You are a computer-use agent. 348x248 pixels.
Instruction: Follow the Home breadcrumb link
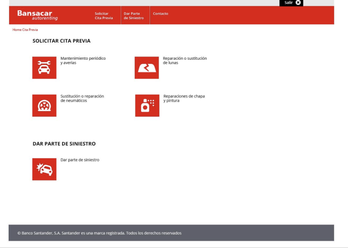tap(17, 30)
